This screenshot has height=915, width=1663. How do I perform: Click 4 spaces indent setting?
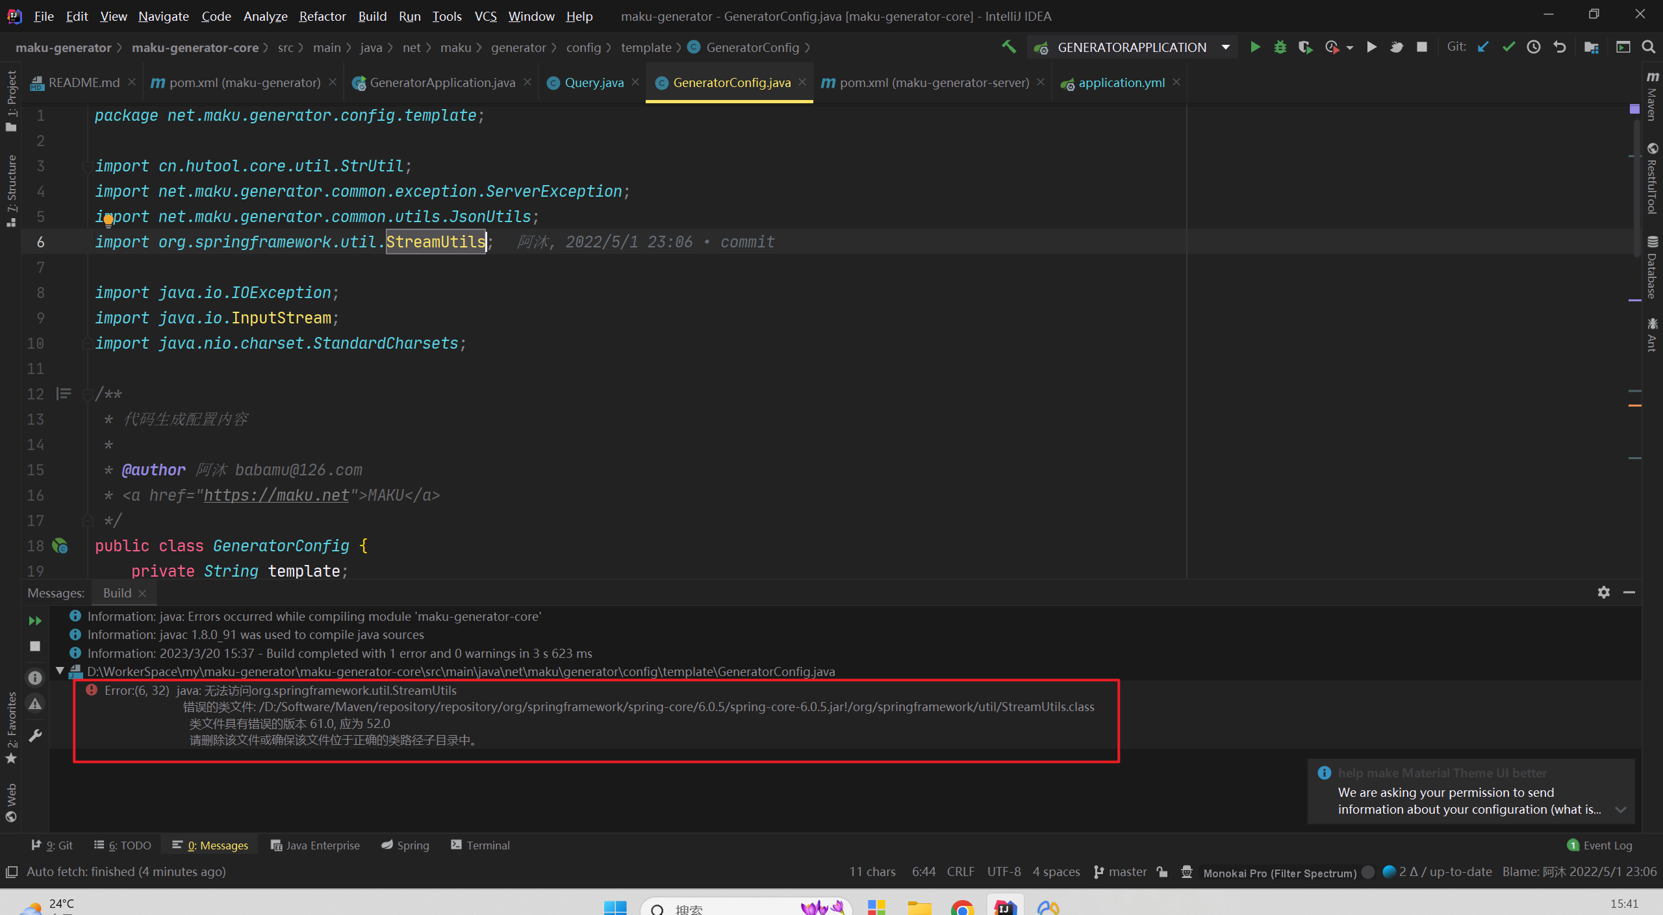(x=1056, y=871)
